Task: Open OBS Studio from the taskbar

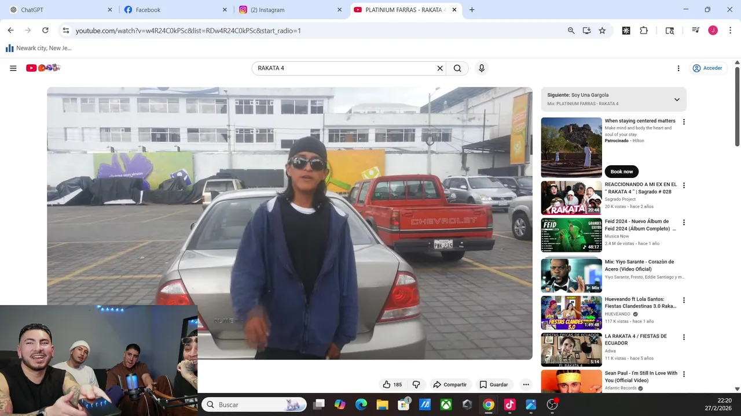Action: click(x=552, y=404)
